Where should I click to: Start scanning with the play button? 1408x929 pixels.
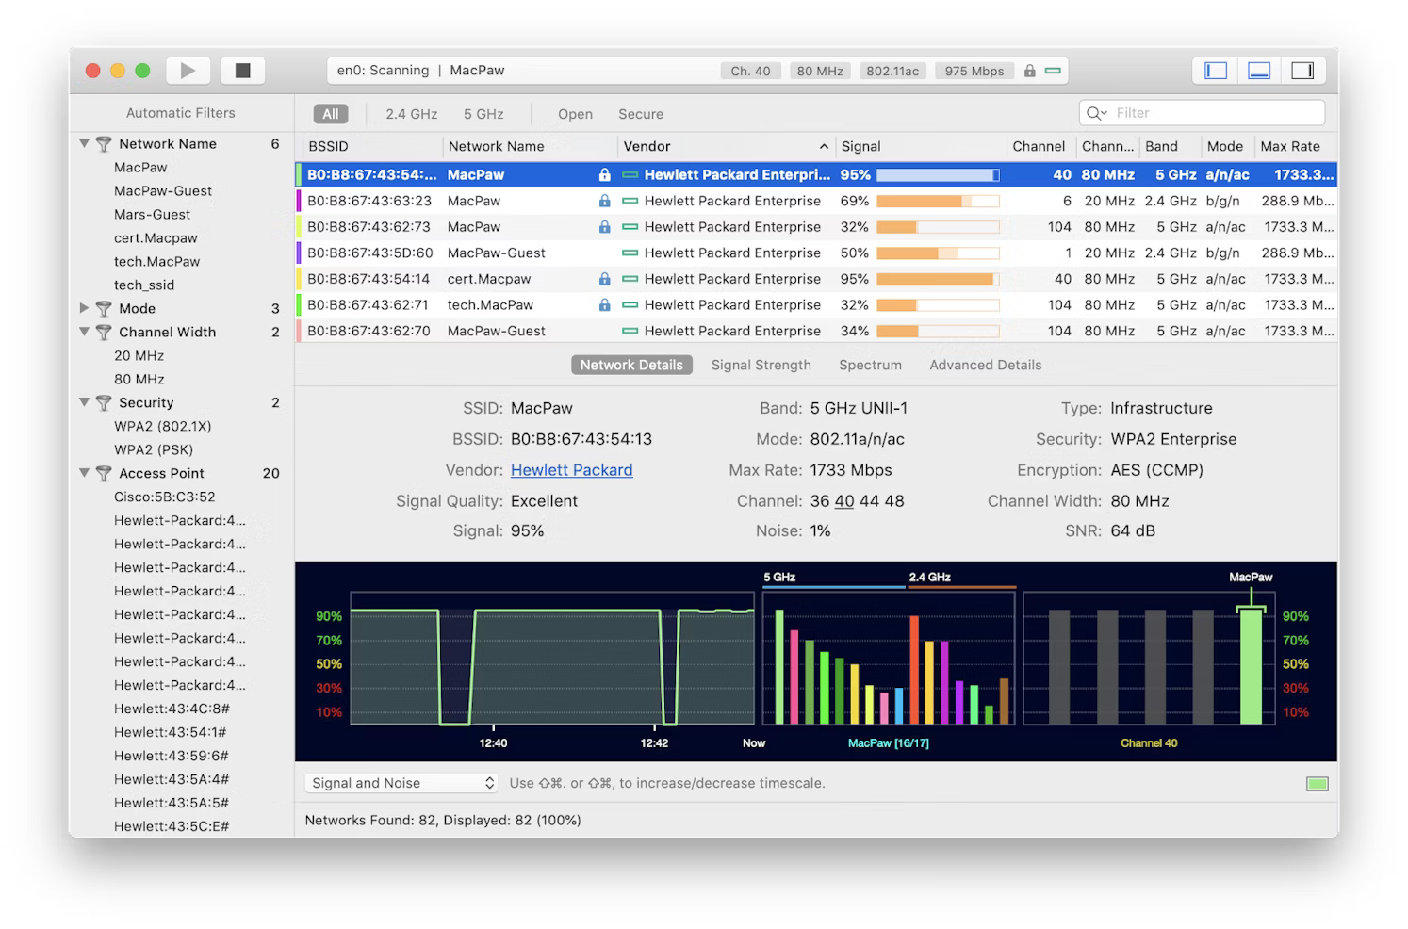[188, 71]
